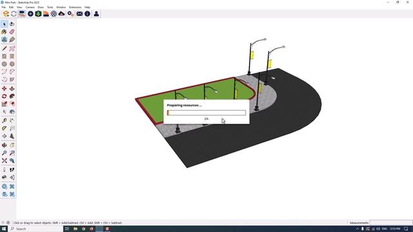Show hidden system tray icons chevron

(x=357, y=229)
